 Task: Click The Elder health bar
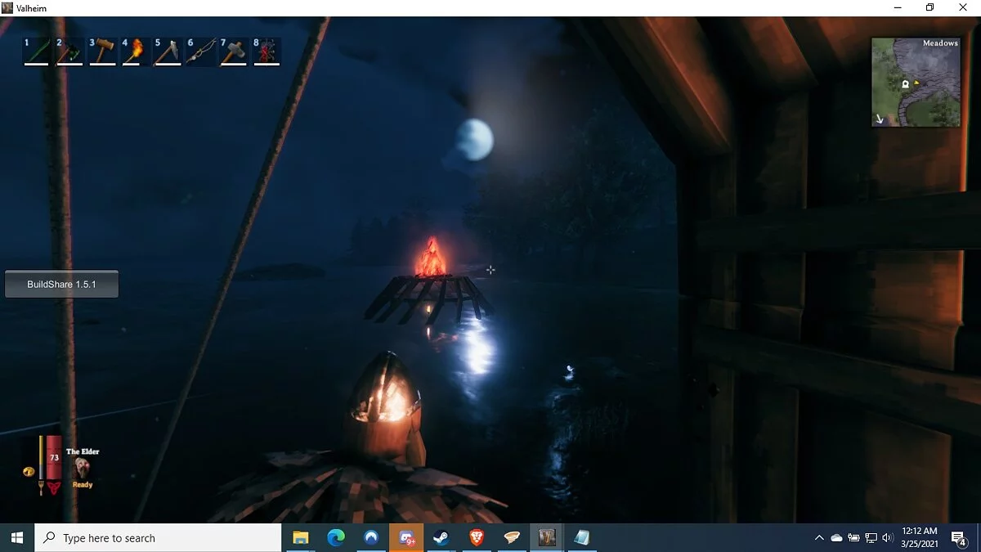point(54,459)
